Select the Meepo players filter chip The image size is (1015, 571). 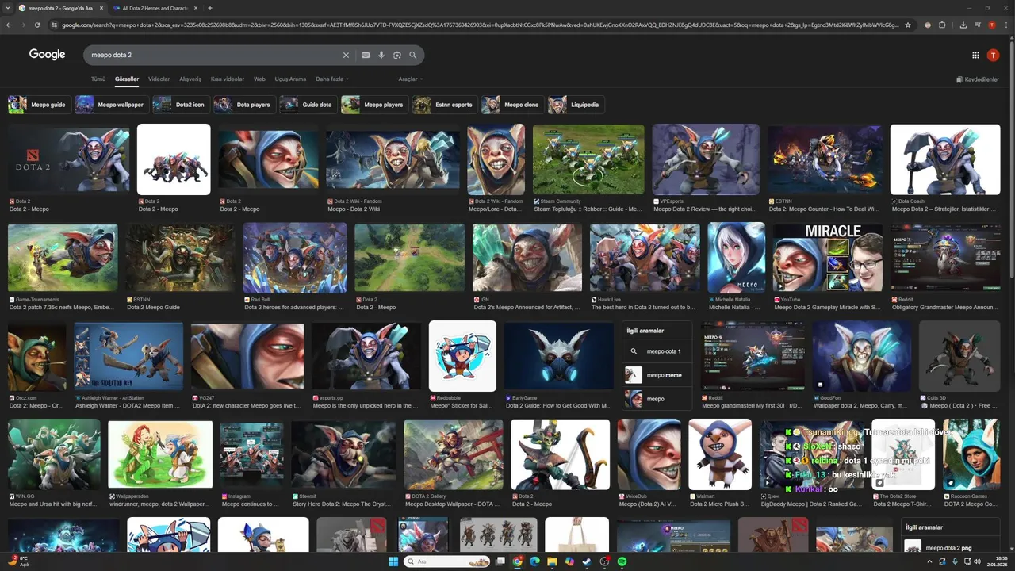tap(374, 105)
